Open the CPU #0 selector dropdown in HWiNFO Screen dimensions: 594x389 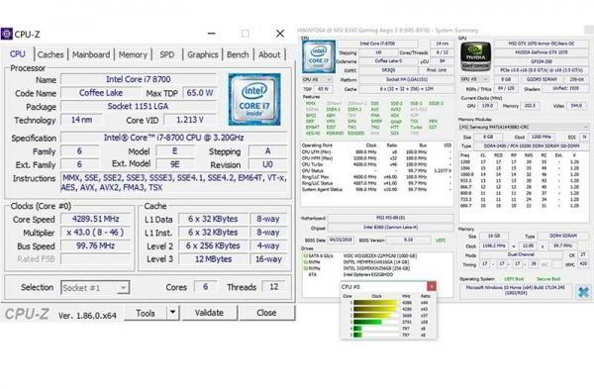[317, 79]
